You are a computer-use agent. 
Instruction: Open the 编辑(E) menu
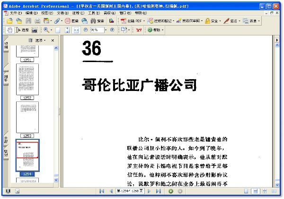tap(31, 13)
